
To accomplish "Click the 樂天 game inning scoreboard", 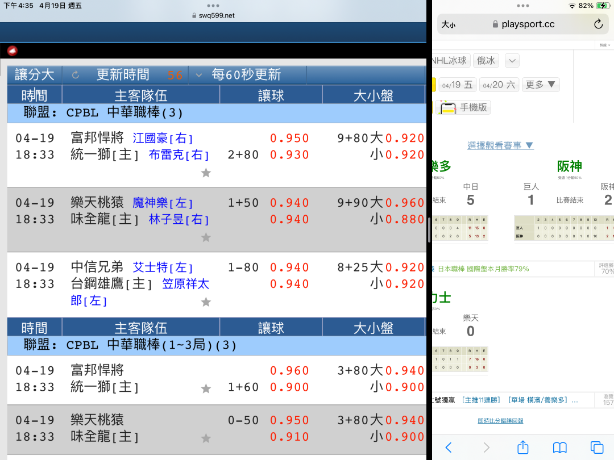I will tap(460, 359).
